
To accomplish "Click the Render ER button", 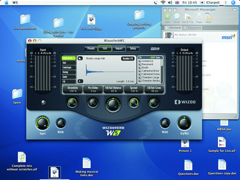I will coord(128,58).
